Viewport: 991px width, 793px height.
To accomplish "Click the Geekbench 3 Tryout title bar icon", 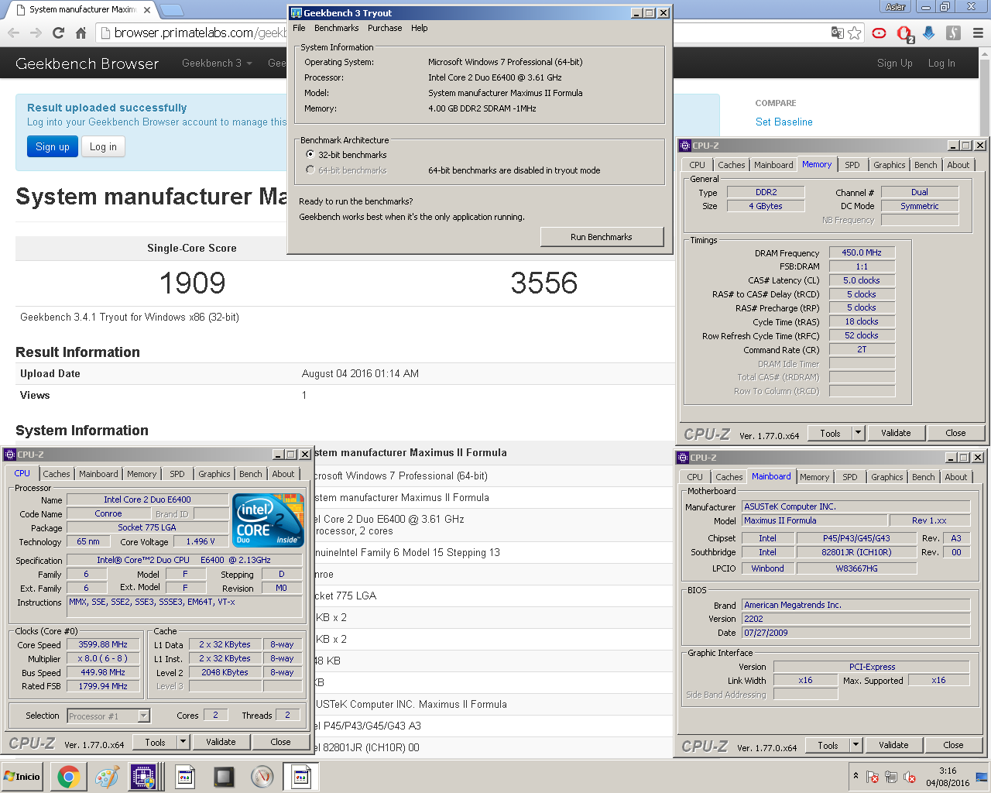I will (296, 13).
